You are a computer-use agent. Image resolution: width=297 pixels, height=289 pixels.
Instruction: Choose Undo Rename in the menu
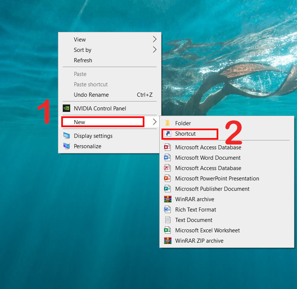[110, 94]
